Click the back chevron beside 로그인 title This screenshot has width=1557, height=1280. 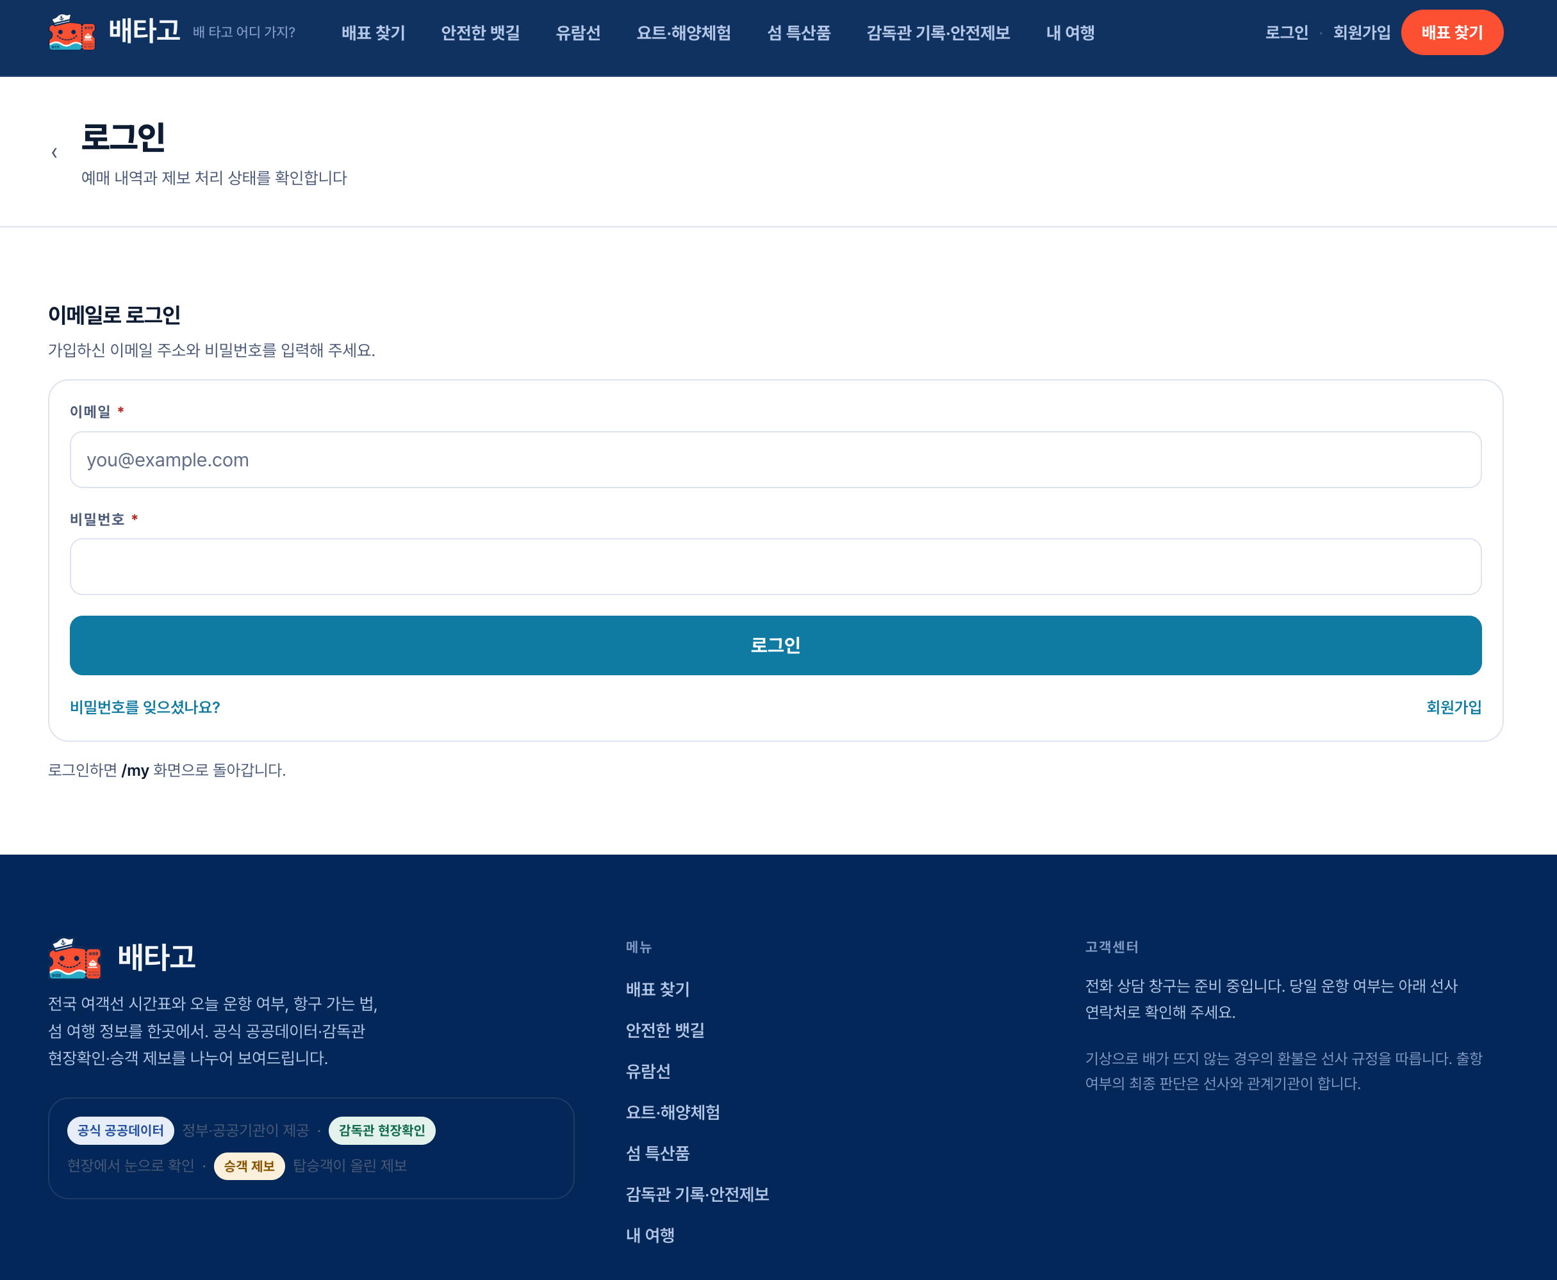tap(54, 152)
